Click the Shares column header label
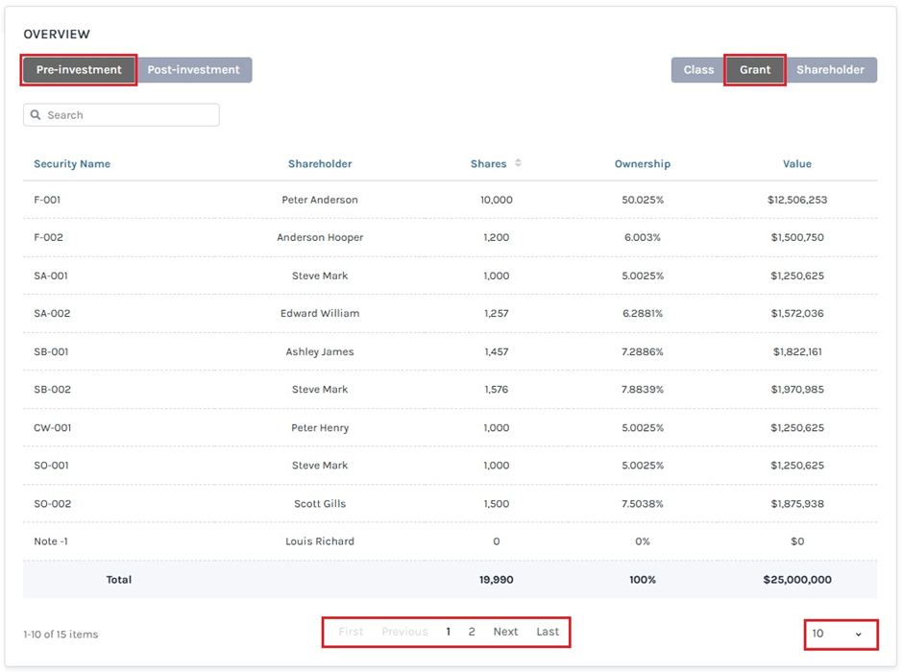The height and width of the screenshot is (672, 903). pyautogui.click(x=488, y=164)
